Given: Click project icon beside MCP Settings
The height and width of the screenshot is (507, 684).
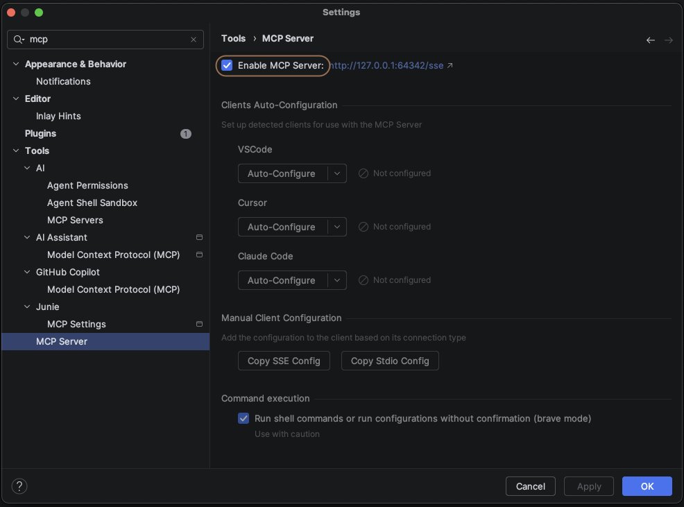Looking at the screenshot, I should [199, 324].
